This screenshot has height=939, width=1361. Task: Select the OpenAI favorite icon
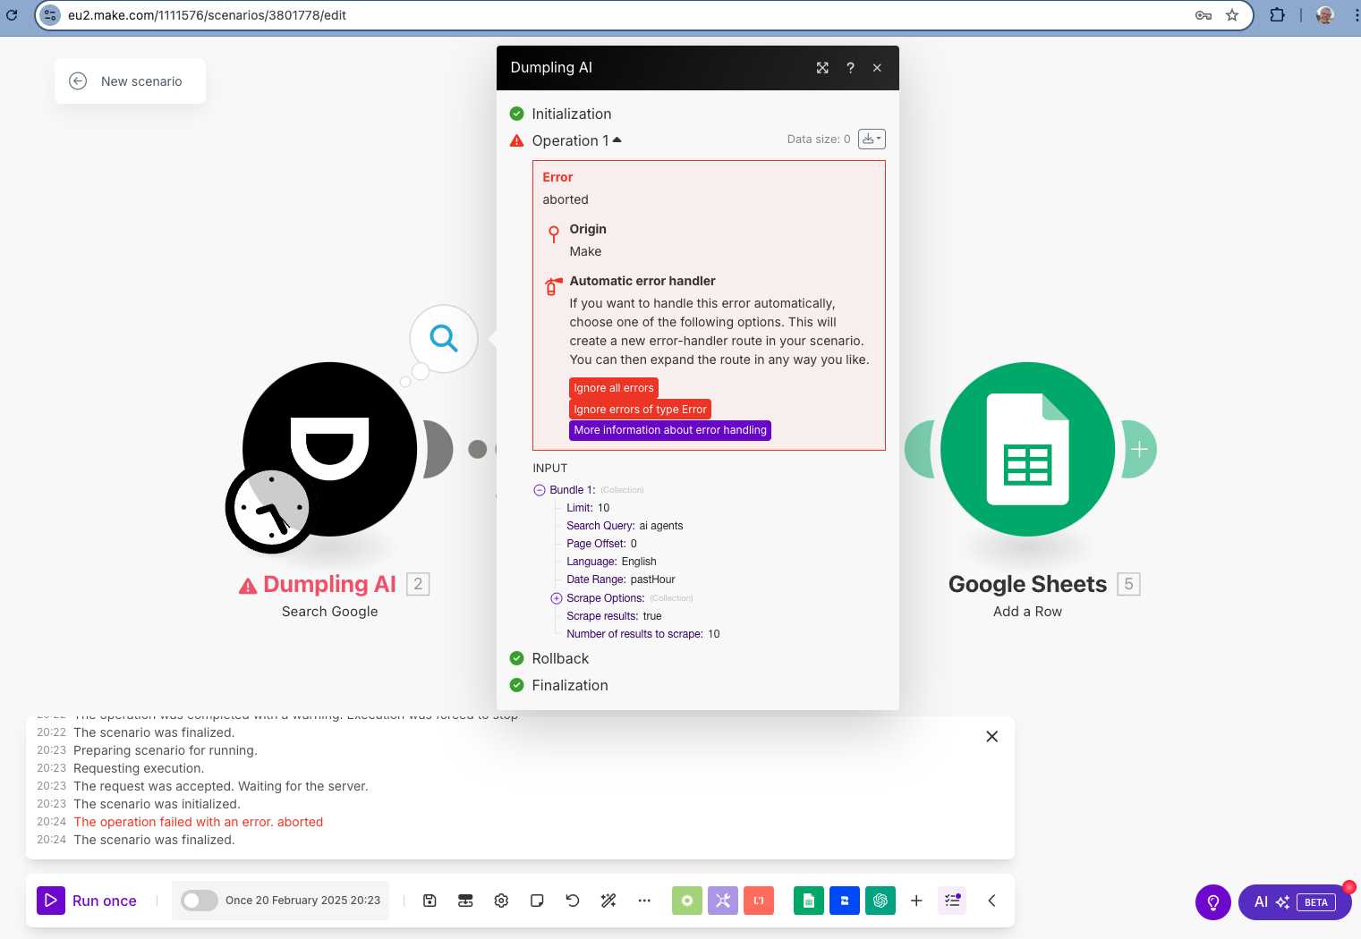coord(880,901)
